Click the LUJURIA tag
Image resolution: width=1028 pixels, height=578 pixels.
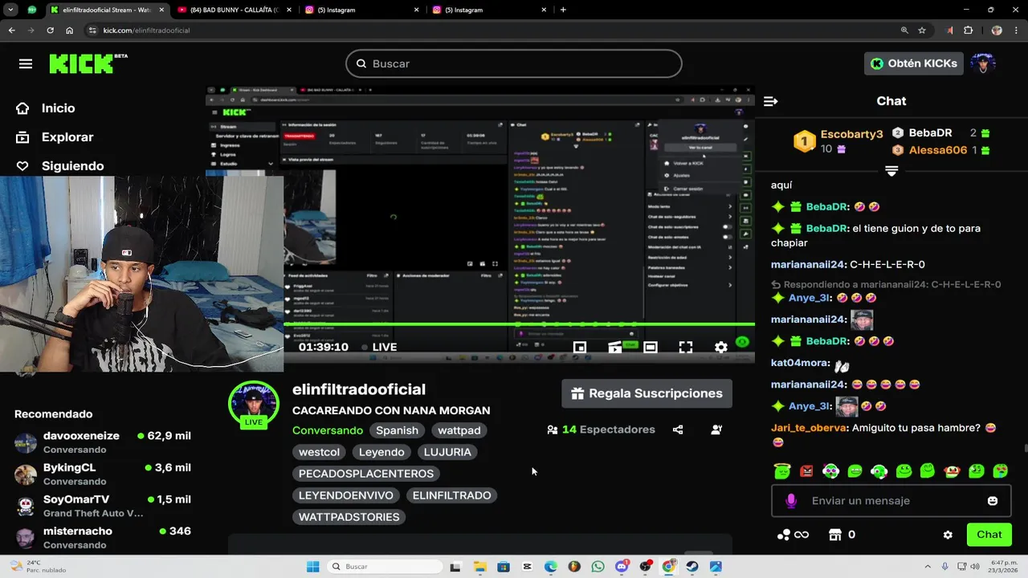coord(447,452)
